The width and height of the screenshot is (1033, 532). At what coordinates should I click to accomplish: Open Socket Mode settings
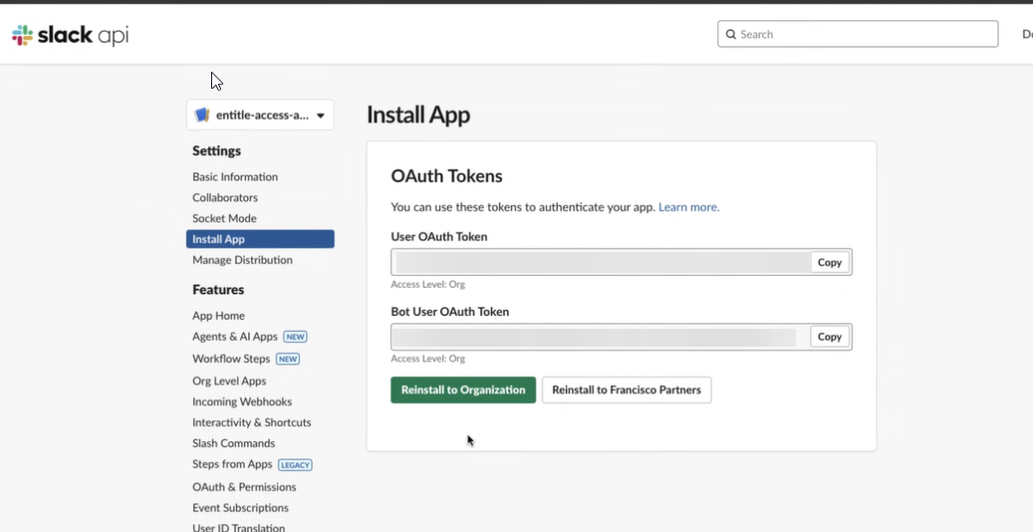(225, 218)
